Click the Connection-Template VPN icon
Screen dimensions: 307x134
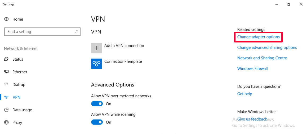pyautogui.click(x=96, y=64)
